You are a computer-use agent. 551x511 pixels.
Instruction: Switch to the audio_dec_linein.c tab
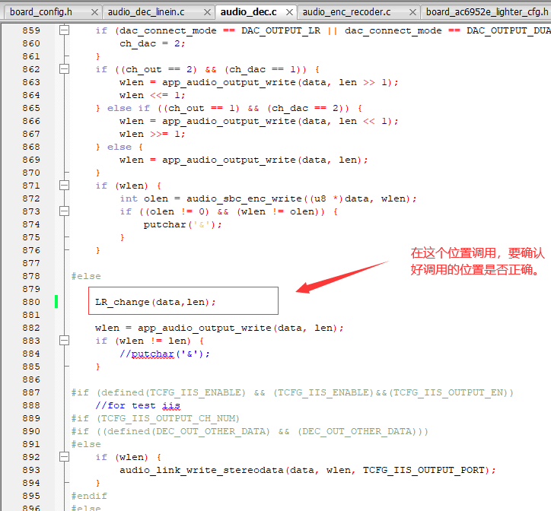pos(146,12)
